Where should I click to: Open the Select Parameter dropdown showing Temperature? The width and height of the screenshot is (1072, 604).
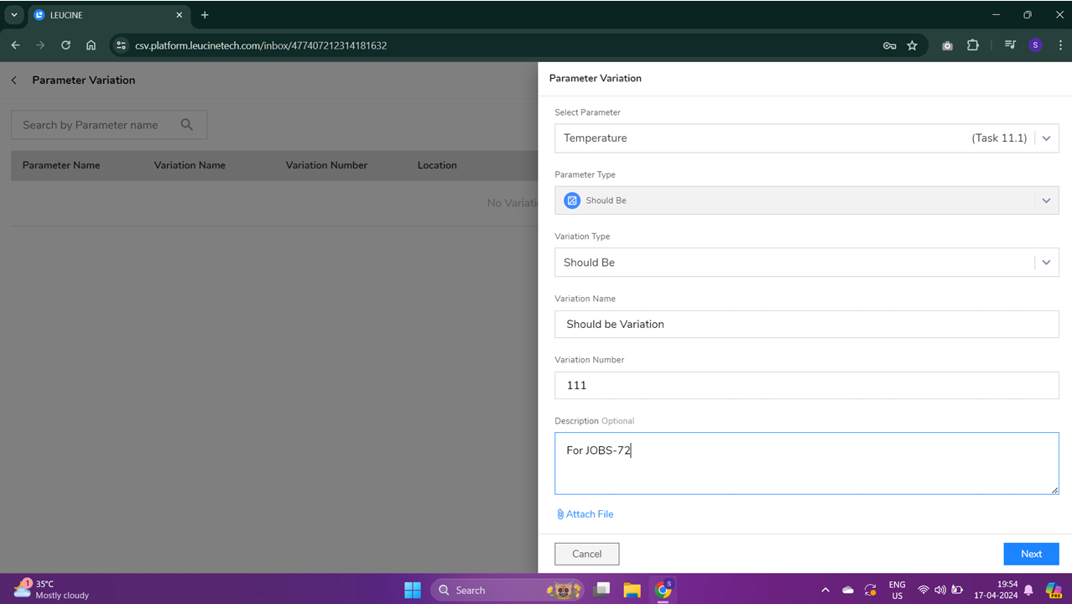806,138
